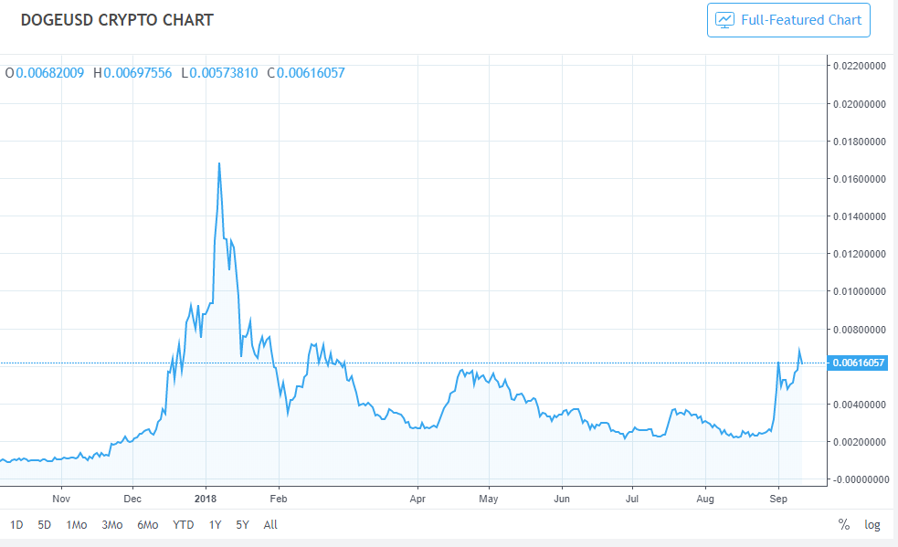Click the Open value 0.00682009
Viewport: 898px width, 547px height.
tap(49, 73)
